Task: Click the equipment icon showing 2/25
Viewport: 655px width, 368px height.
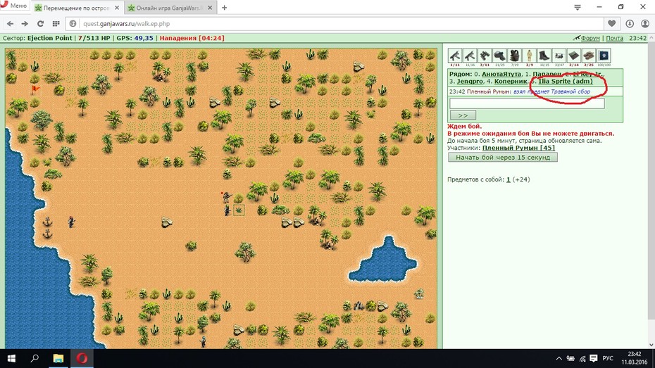Action: 589,56
